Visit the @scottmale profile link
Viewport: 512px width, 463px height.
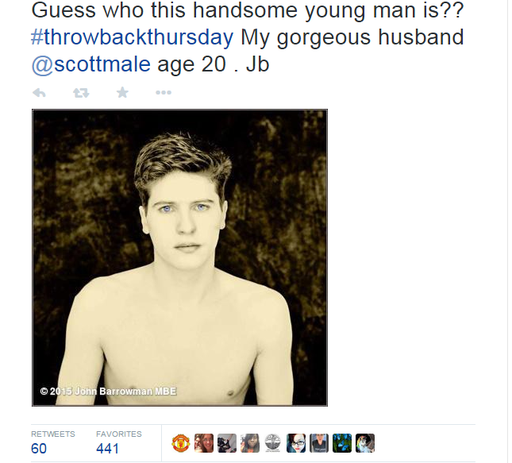pos(90,64)
